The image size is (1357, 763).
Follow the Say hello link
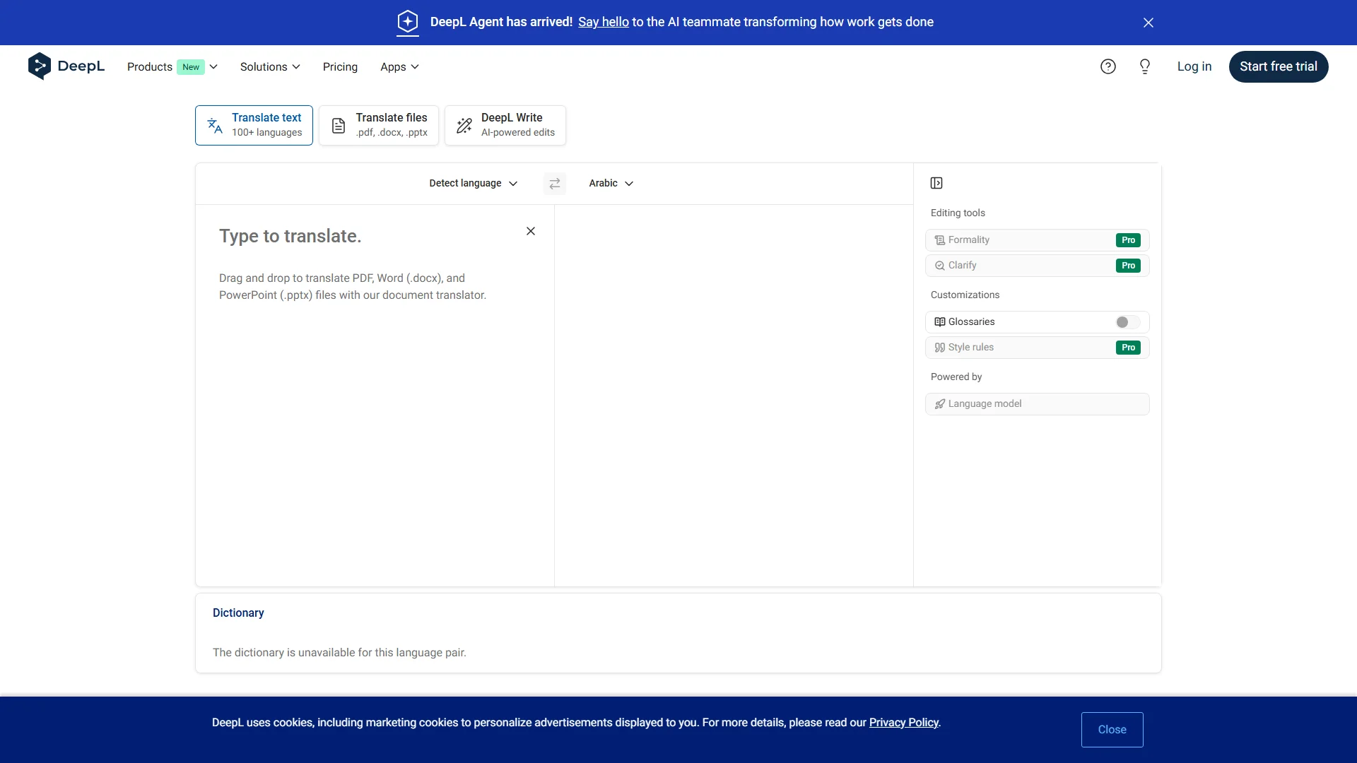coord(603,22)
